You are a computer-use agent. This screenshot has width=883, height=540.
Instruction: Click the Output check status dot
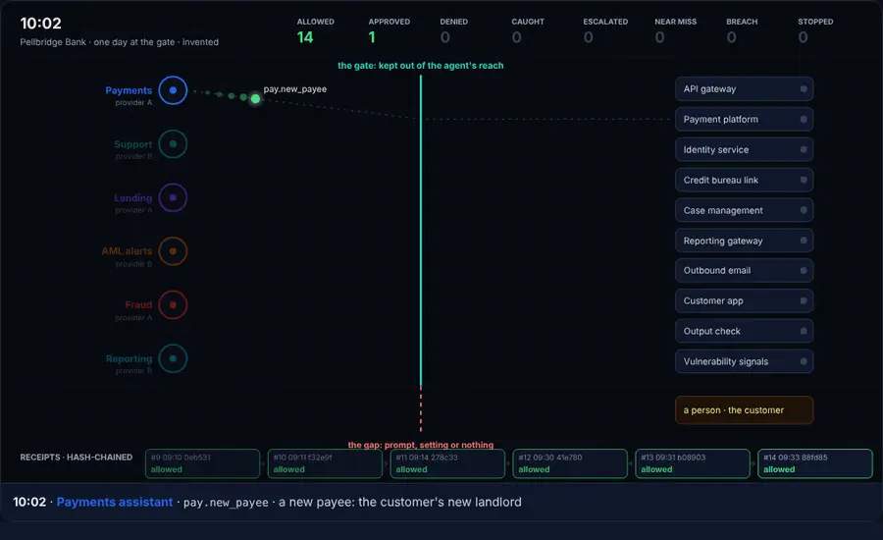804,331
